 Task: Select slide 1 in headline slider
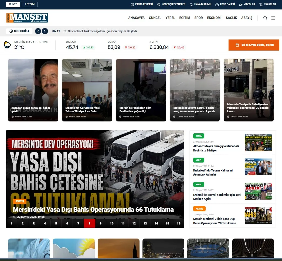(x=12, y=223)
